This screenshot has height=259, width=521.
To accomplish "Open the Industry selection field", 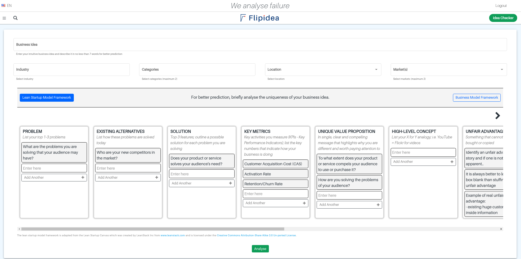I will pyautogui.click(x=72, y=70).
